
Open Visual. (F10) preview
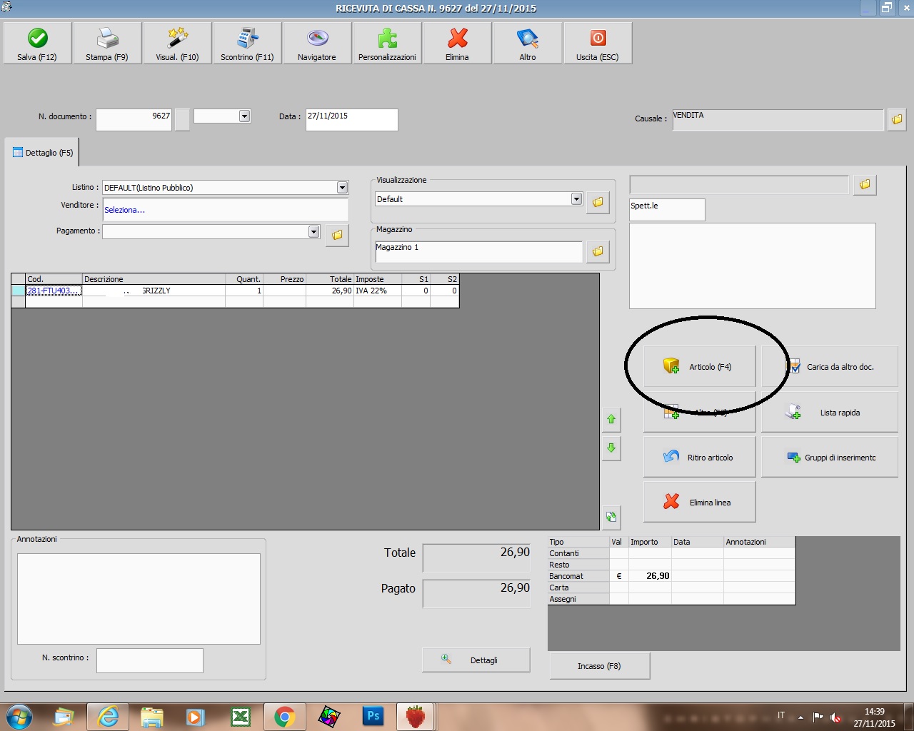[177, 43]
